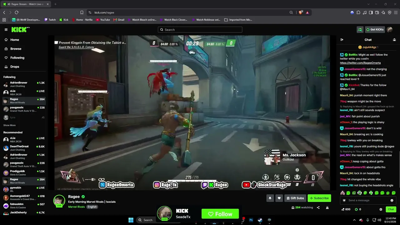Image resolution: width=400 pixels, height=225 pixels.
Task: Toggle the follow heart button
Action: (x=279, y=198)
